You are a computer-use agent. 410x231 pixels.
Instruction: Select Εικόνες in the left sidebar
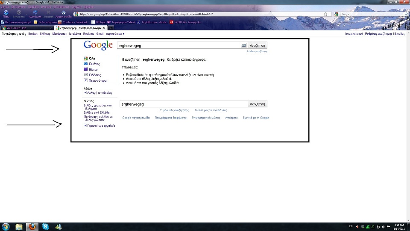[x=94, y=64]
